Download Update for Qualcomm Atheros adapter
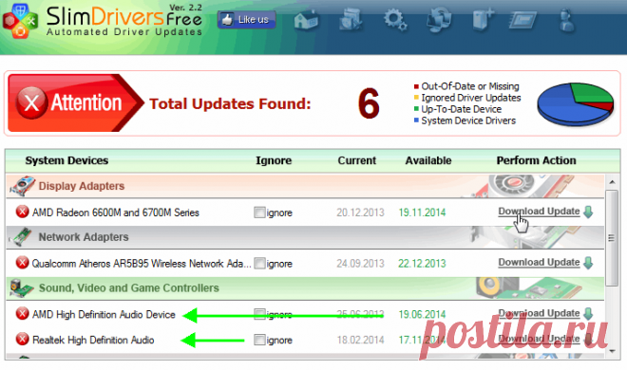 tap(539, 262)
